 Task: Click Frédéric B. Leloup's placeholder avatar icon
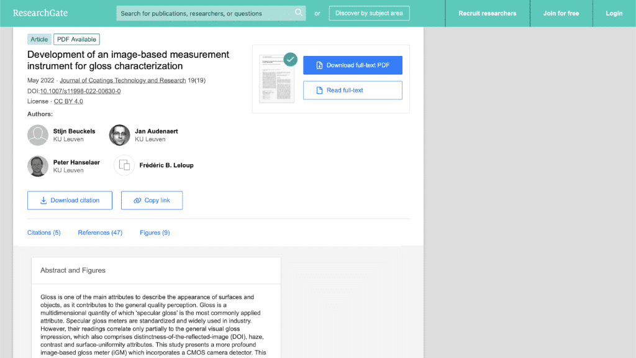point(124,165)
